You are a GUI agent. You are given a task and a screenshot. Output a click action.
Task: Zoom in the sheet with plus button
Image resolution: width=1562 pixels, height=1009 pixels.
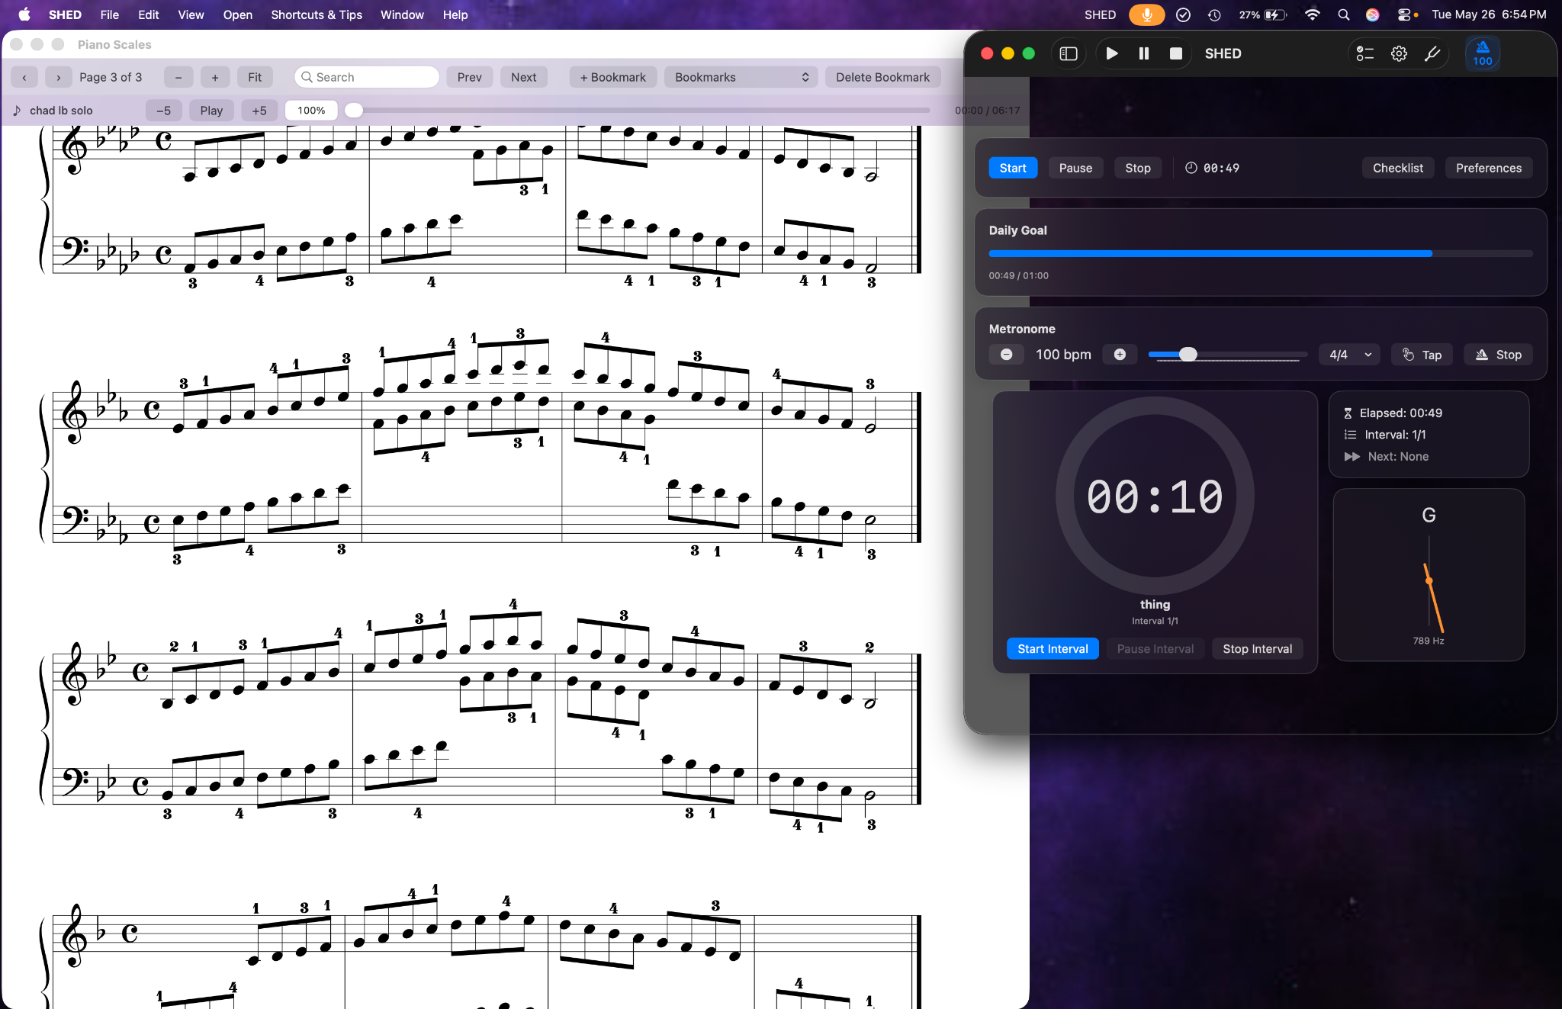pos(215,77)
